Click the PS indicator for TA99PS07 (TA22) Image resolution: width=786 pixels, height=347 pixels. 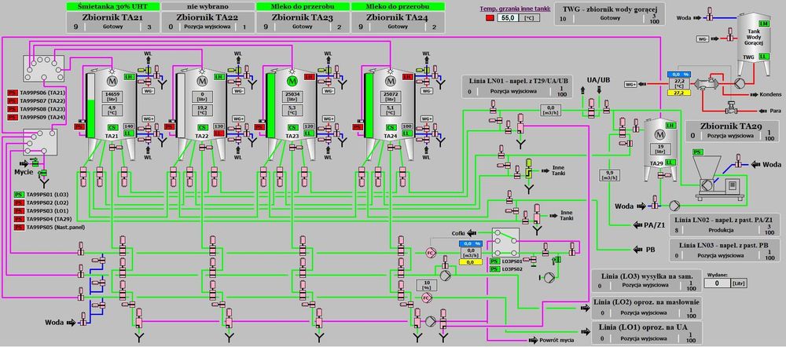click(x=13, y=101)
